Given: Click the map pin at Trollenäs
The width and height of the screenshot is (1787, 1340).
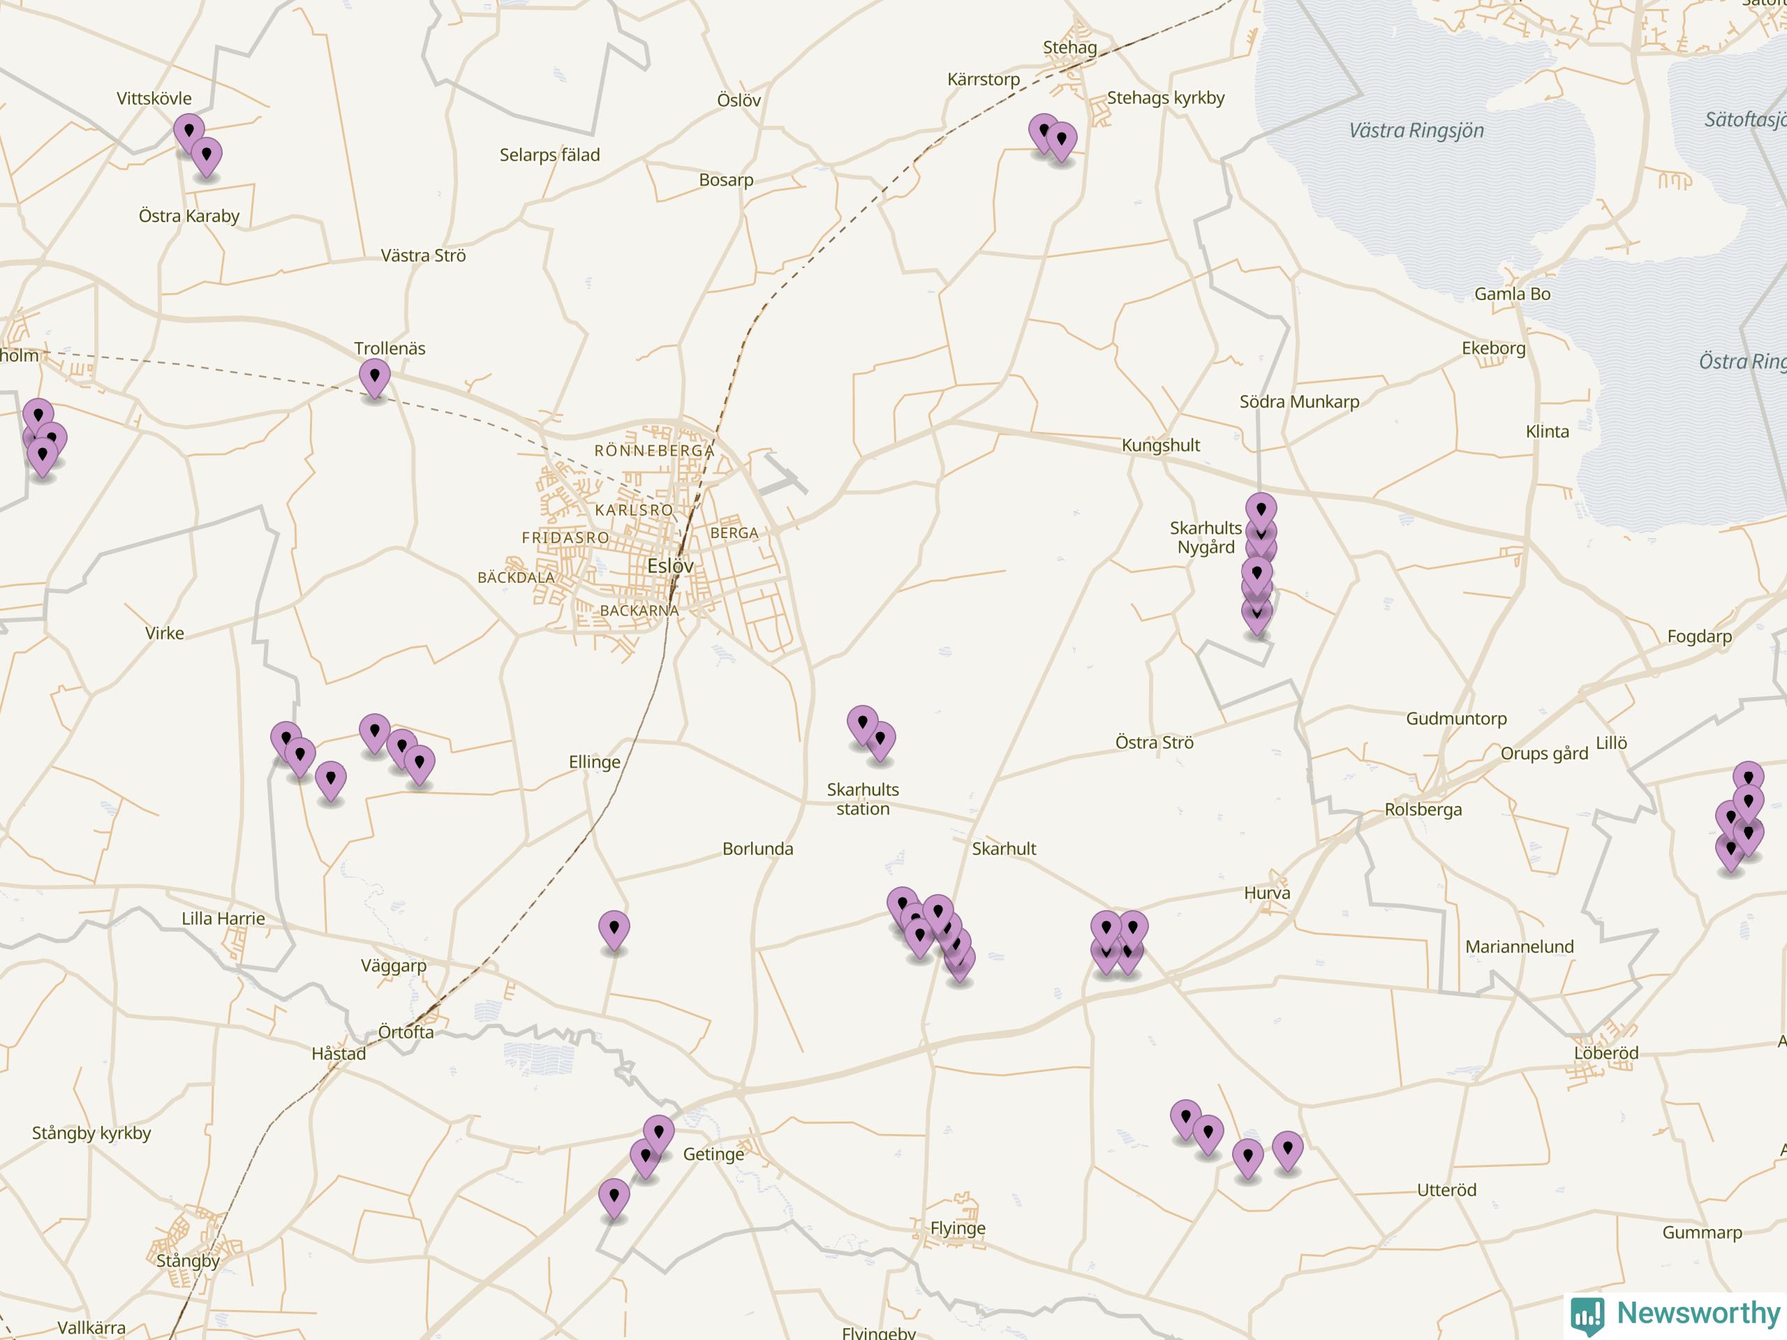Looking at the screenshot, I should (374, 379).
